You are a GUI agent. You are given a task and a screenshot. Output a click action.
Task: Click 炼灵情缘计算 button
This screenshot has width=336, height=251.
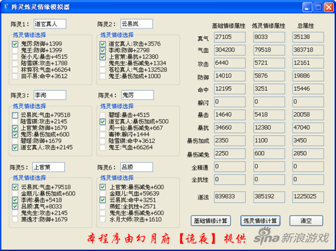tap(260, 220)
